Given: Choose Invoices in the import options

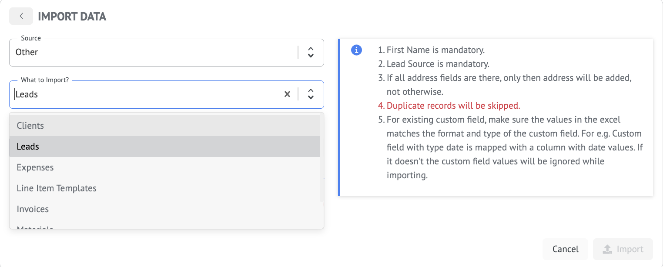Looking at the screenshot, I should coord(33,209).
